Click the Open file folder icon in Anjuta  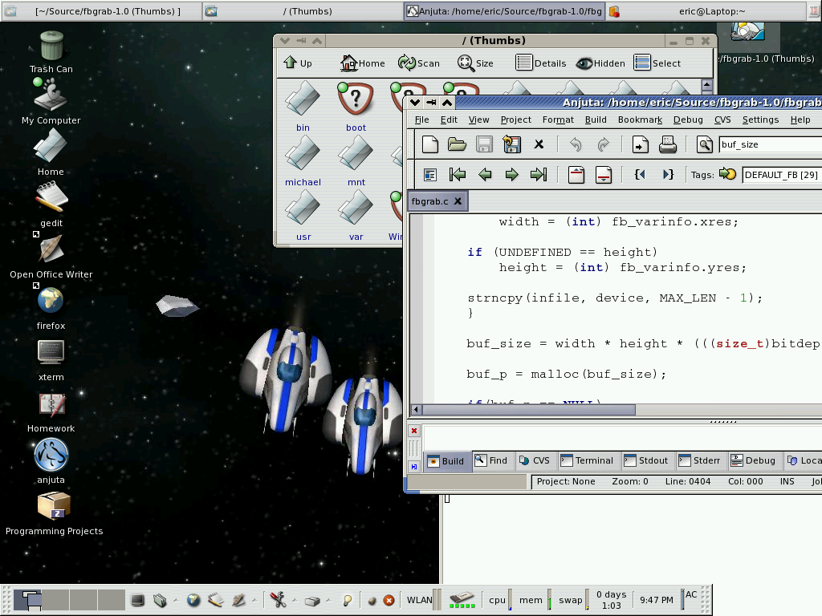click(x=457, y=144)
